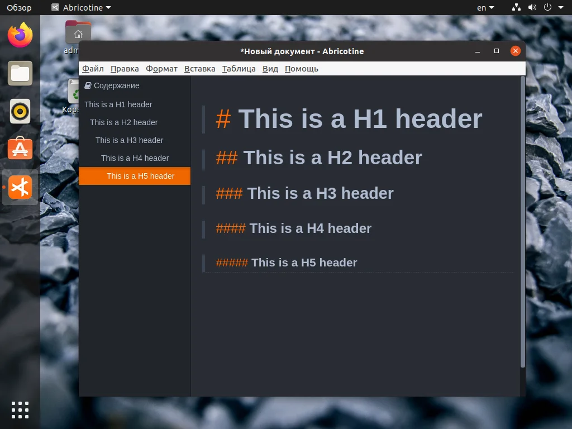Open Rhythmbox from the dock
Image resolution: width=572 pixels, height=429 pixels.
click(x=20, y=111)
